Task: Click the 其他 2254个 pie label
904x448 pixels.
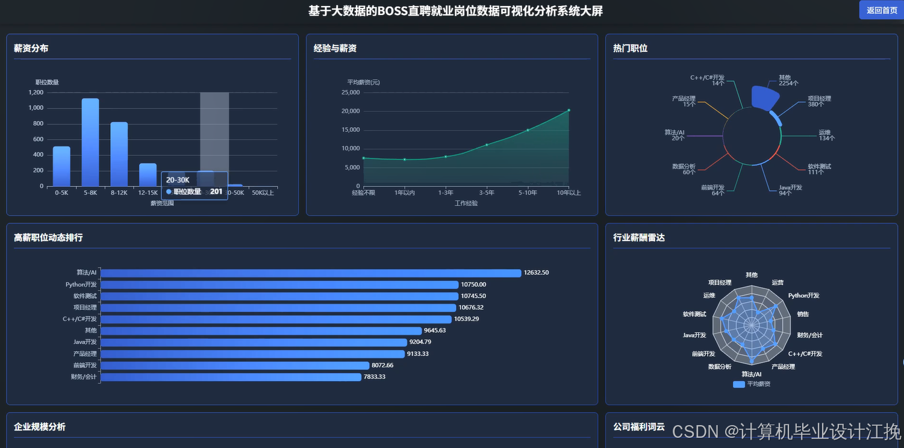Action: (x=788, y=80)
